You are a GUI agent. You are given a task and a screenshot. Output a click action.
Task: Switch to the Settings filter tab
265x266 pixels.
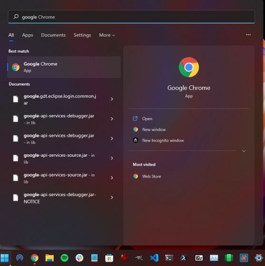[82, 35]
